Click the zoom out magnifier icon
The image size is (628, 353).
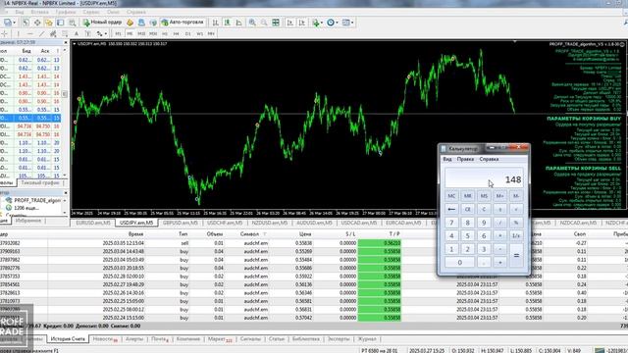pos(264,23)
